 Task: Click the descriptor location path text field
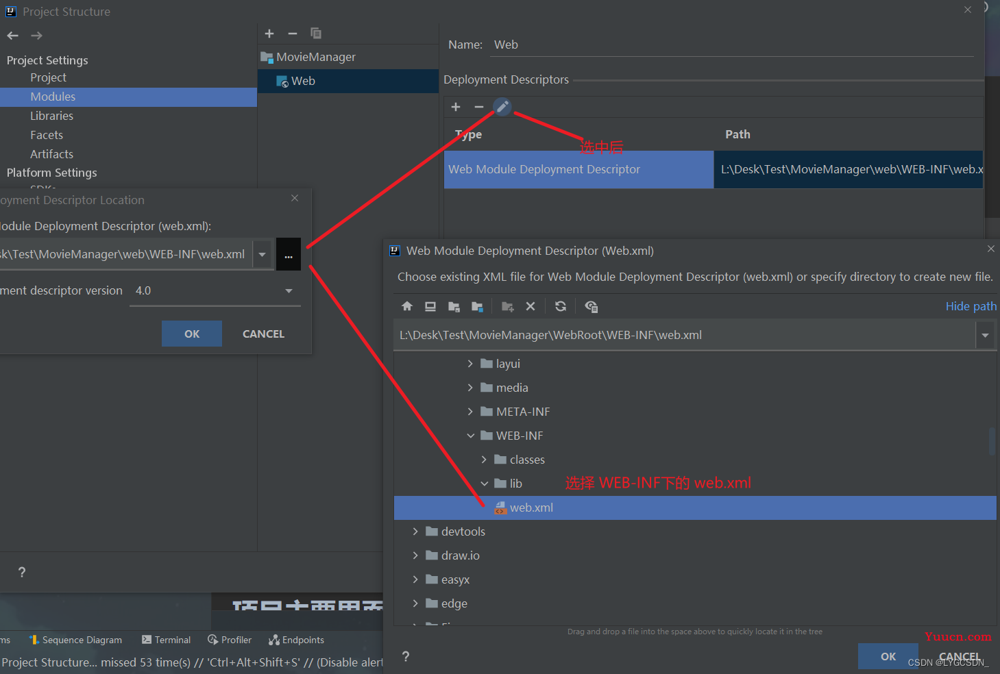[x=125, y=254]
